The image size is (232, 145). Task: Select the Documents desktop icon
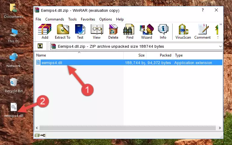pos(14,11)
